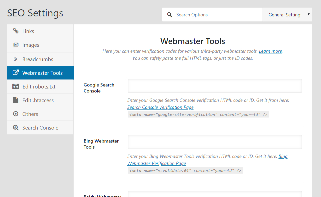Click the SEO Settings page title
Viewport: 321px width, 197px height.
coord(35,13)
